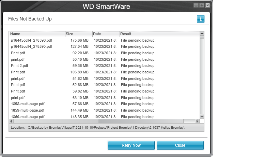Click the 57.66 MB size cell

click(80, 104)
